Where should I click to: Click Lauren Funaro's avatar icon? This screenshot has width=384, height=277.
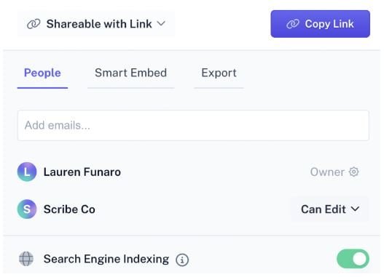click(27, 172)
